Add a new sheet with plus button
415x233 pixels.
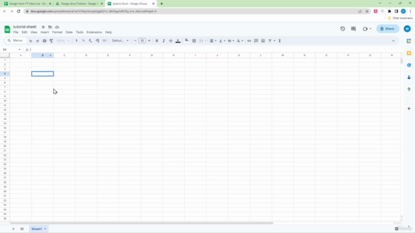[13, 228]
